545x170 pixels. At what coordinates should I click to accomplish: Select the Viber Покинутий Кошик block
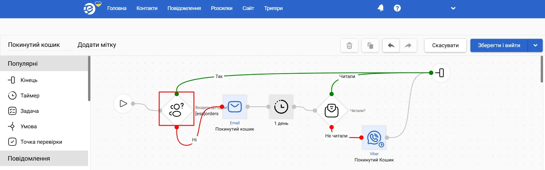(x=374, y=137)
